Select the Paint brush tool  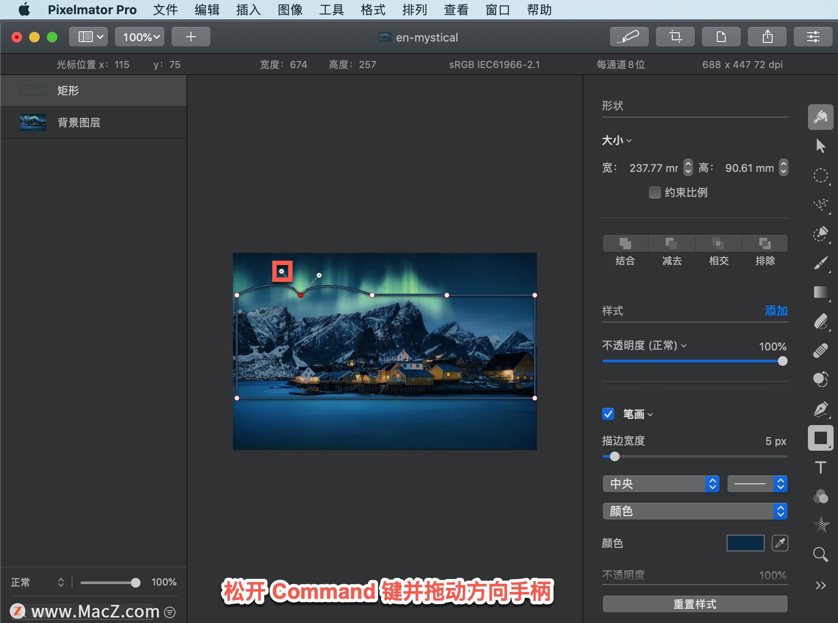tap(820, 263)
